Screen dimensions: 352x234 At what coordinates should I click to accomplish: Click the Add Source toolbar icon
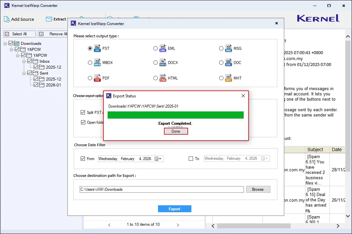[x=7, y=19]
